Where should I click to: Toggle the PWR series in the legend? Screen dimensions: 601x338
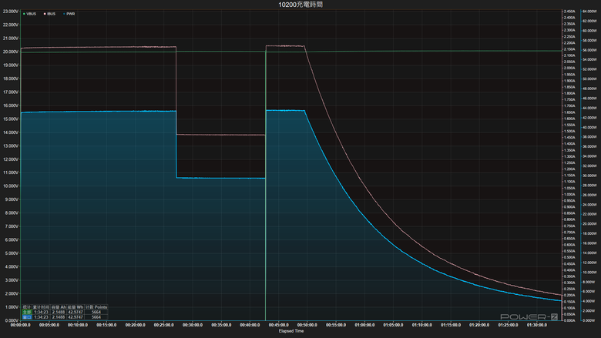69,14
